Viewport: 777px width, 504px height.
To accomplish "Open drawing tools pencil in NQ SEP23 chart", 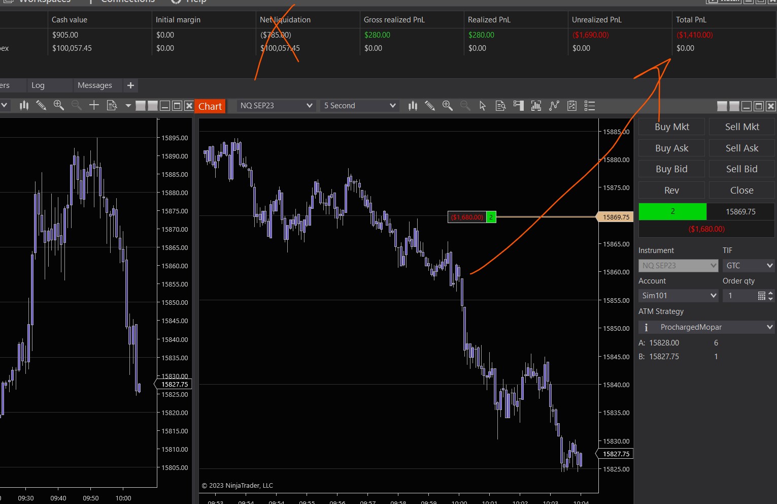I will click(430, 106).
